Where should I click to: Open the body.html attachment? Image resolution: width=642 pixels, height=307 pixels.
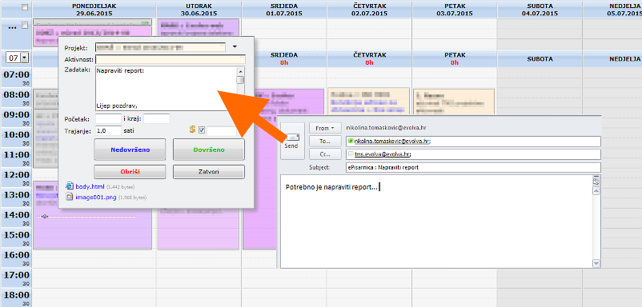90,186
